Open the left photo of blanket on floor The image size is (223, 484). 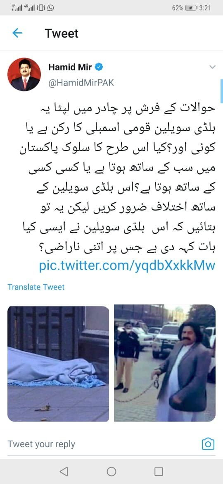coord(58,363)
